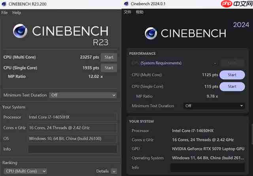The height and width of the screenshot is (176, 253).
Task: Open the 文件 menu in Cinebench 2024
Action: pos(128,12)
